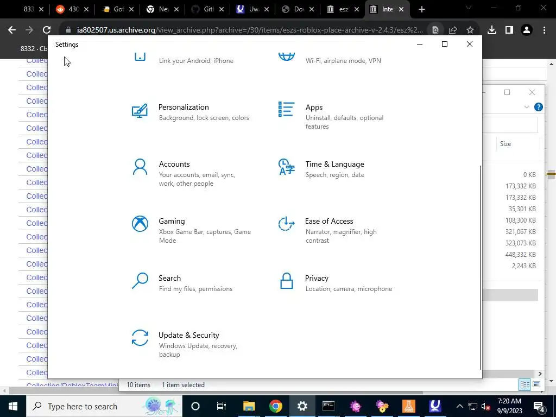The height and width of the screenshot is (417, 556).
Task: Click the taskbar search box
Action: click(x=104, y=406)
